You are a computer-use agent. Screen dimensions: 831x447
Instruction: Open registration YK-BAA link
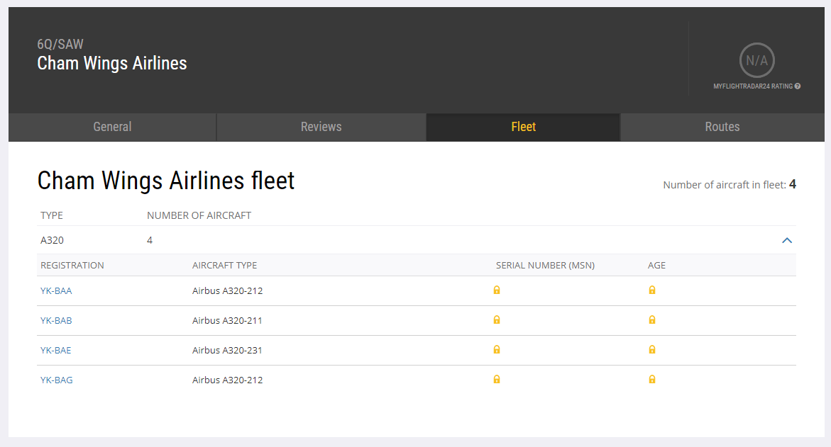(x=56, y=290)
